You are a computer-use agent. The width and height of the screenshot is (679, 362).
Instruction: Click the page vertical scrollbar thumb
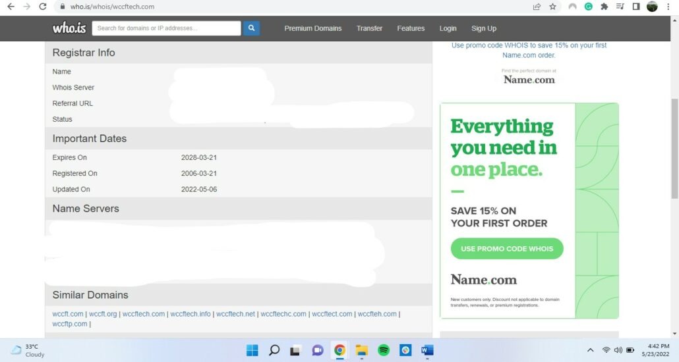[674, 148]
